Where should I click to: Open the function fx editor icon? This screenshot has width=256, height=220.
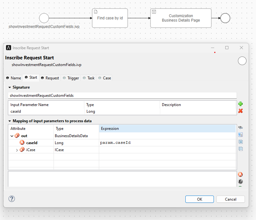click(240, 181)
